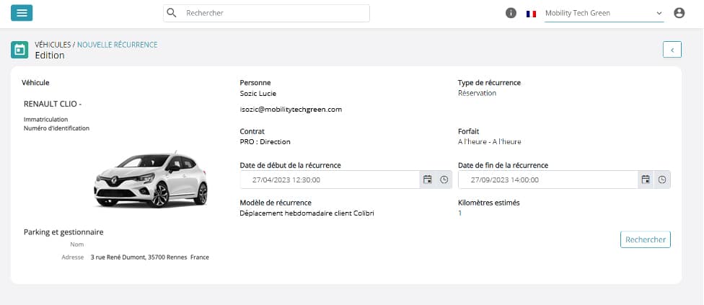Click the address 3 rue René Dumont
The height and width of the screenshot is (305, 704).
149,257
